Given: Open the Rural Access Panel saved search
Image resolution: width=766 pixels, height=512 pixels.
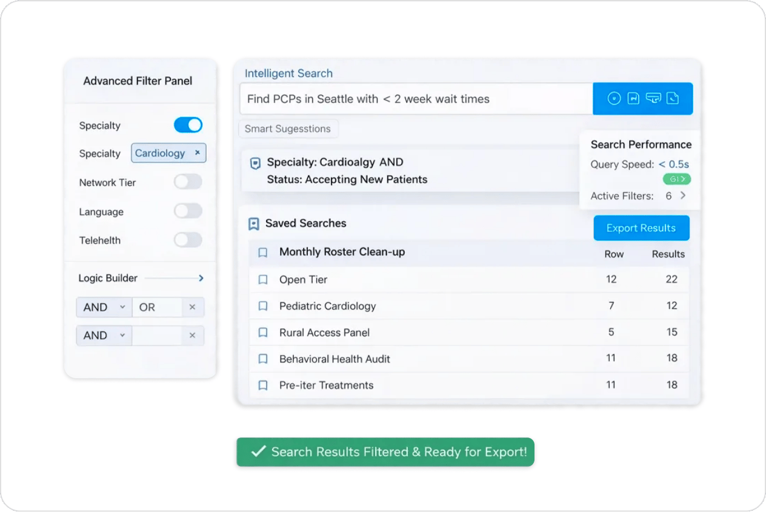Looking at the screenshot, I should 324,333.
